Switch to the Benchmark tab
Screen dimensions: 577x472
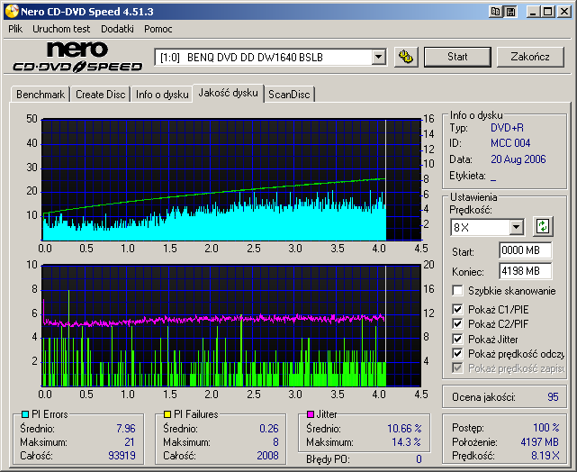coord(41,95)
